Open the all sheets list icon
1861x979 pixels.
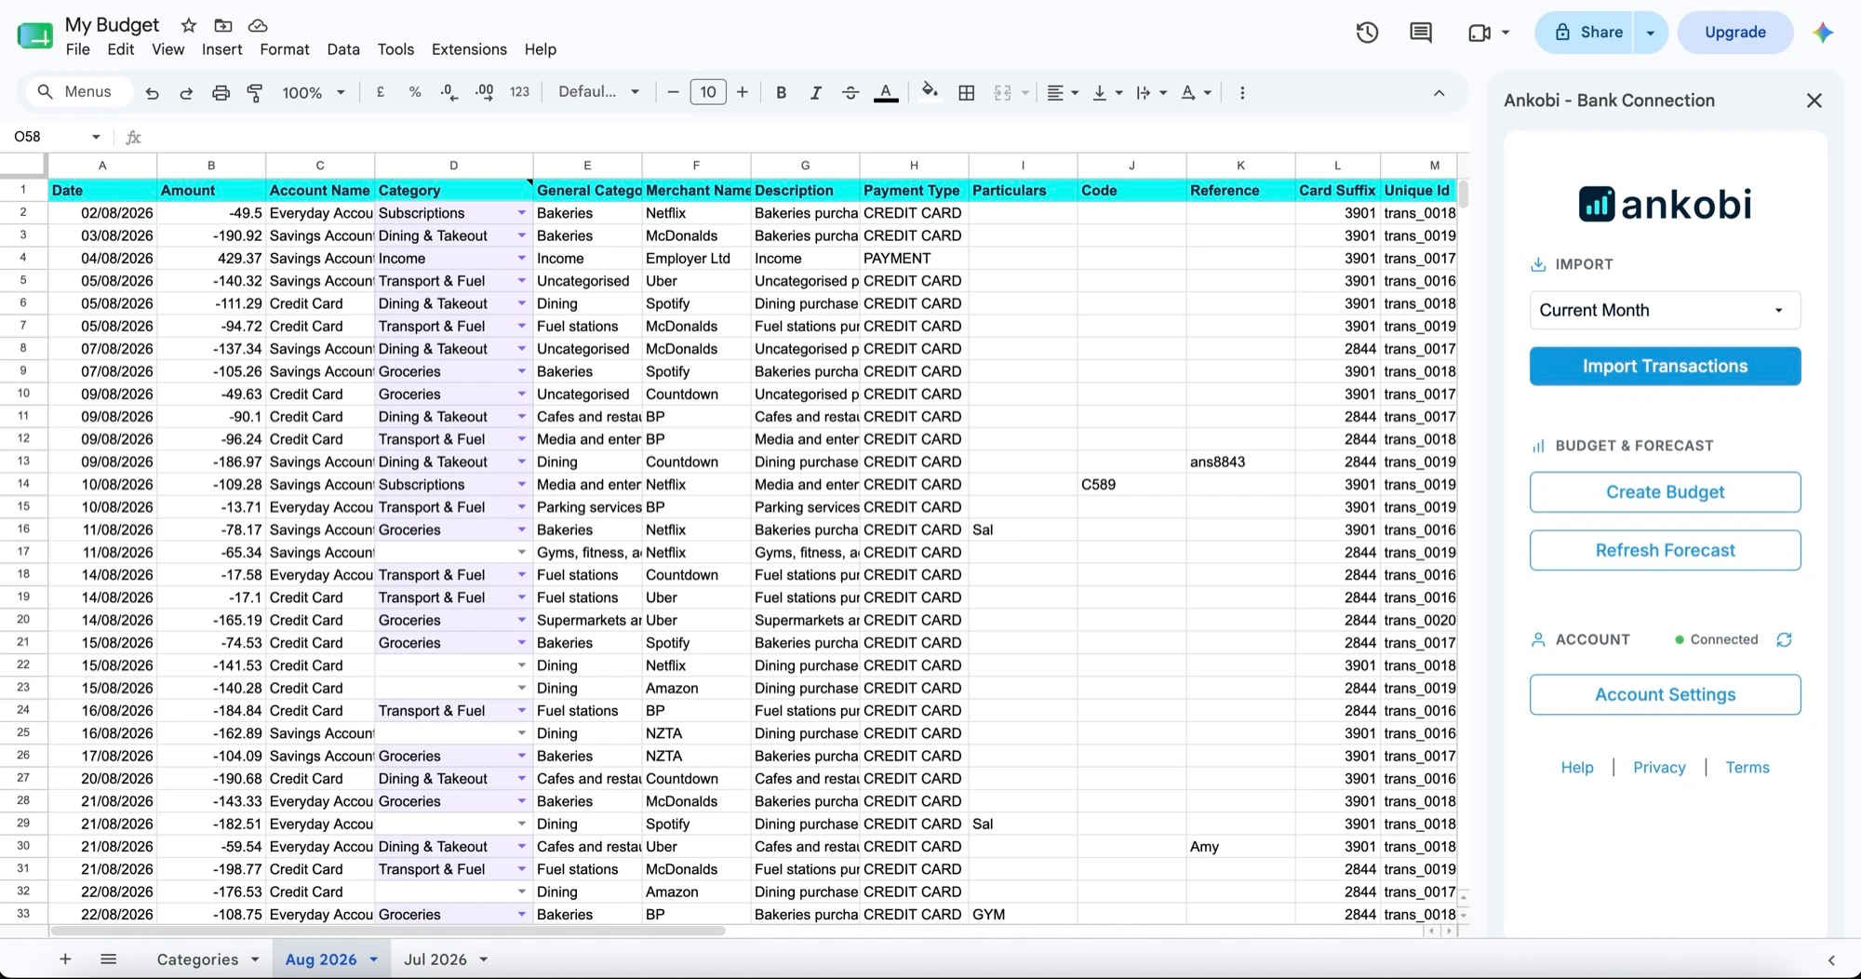[109, 959]
